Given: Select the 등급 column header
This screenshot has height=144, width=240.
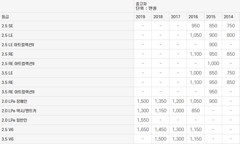Looking at the screenshot, I should click(x=5, y=17).
